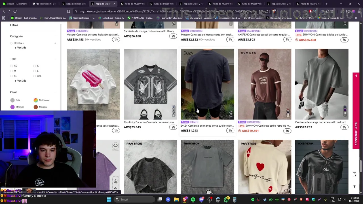Viewport: 363px width, 204px height.
Task: Reload the current page
Action: coord(15,11)
